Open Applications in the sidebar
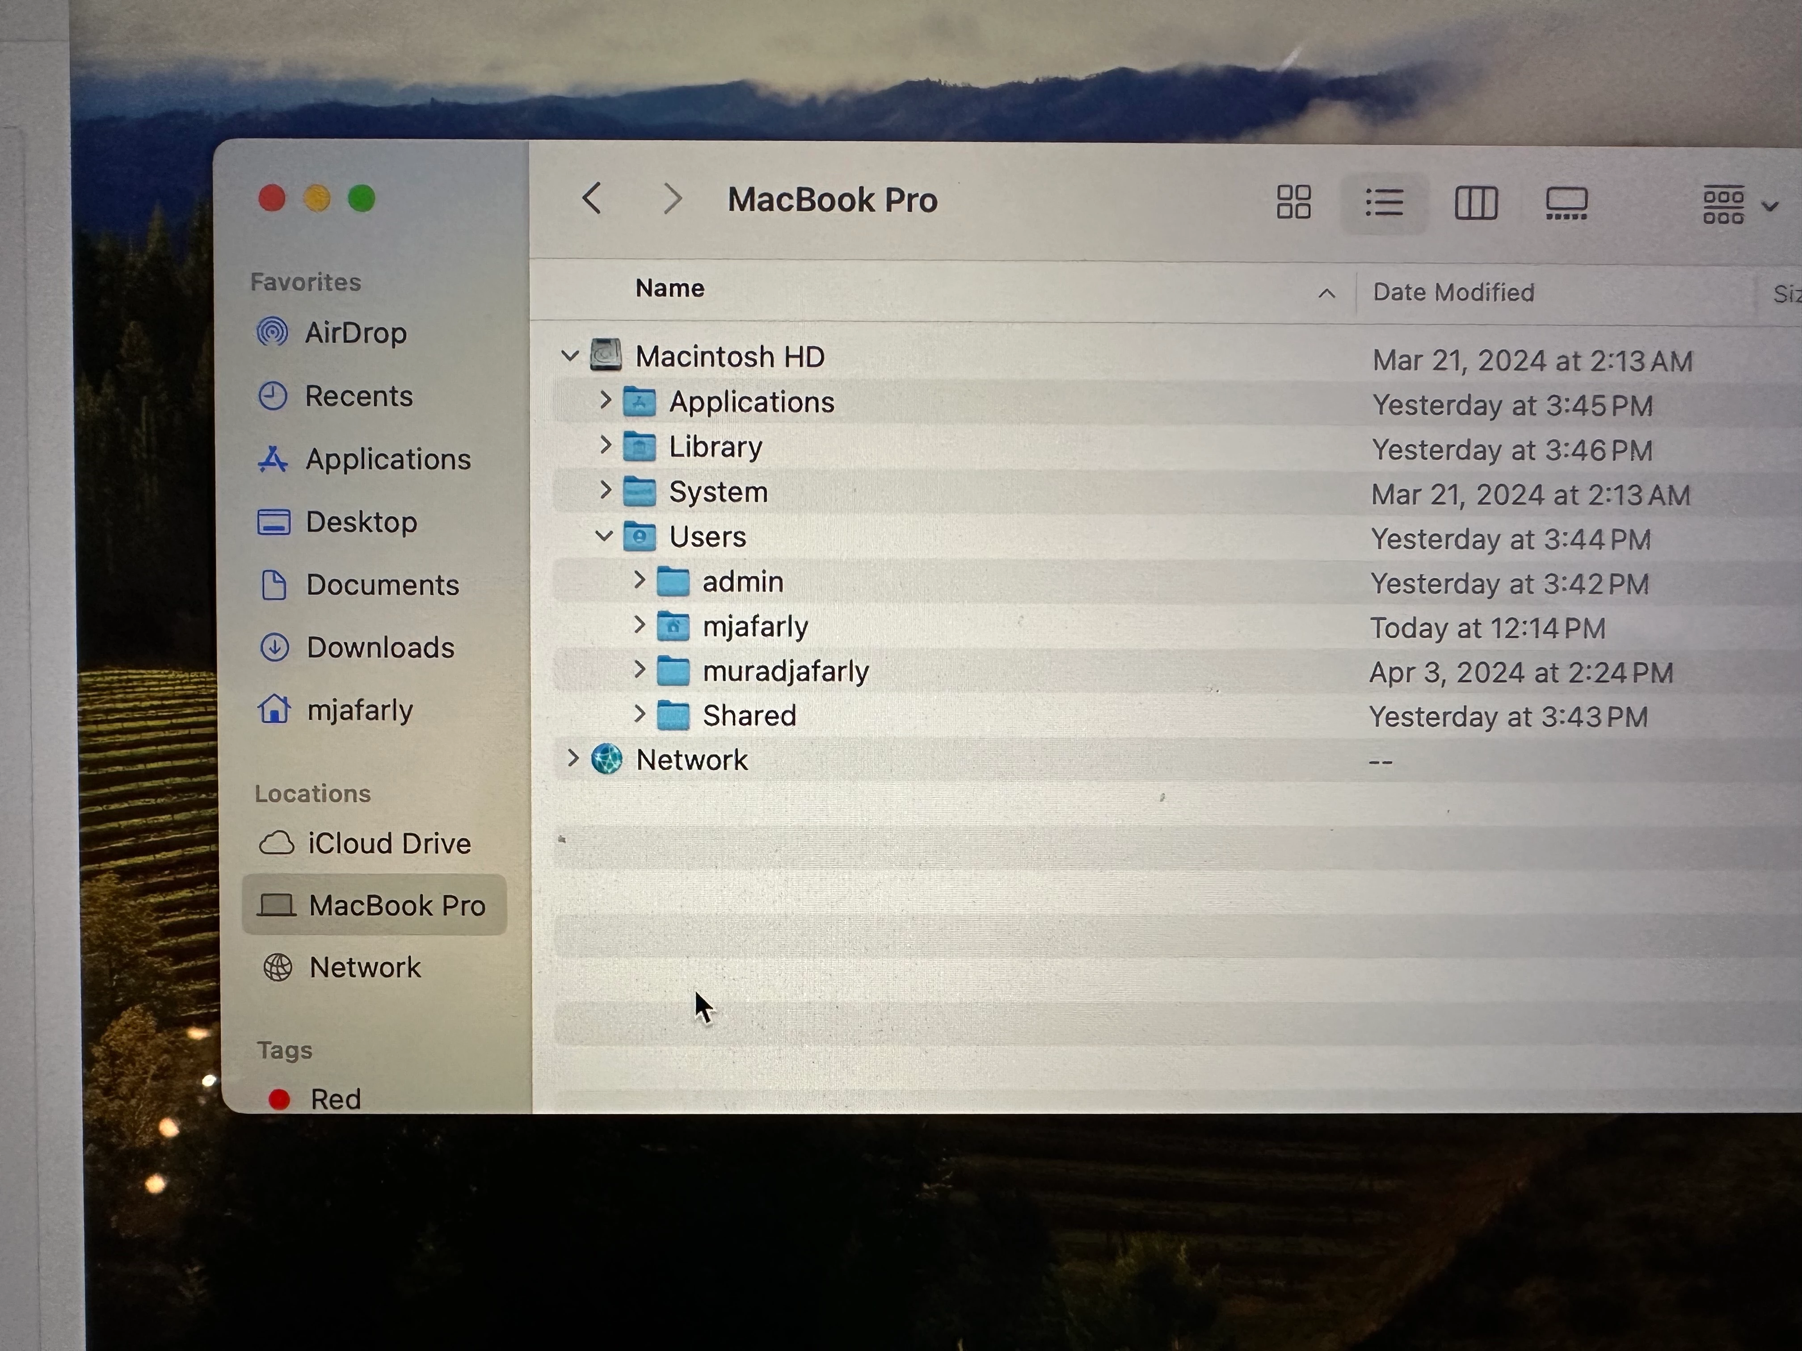1802x1351 pixels. 363,459
